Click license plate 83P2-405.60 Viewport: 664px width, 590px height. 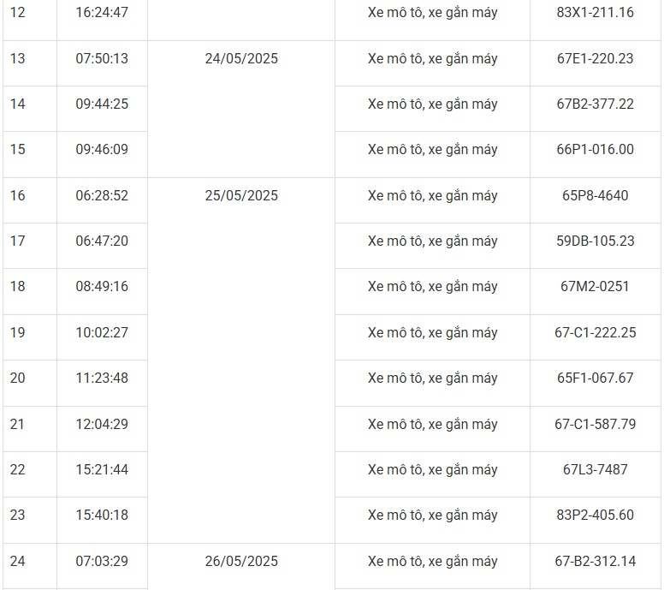(595, 515)
